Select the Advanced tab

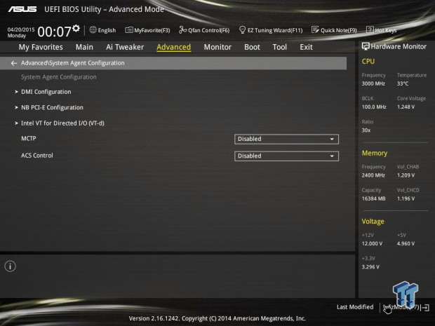point(174,47)
